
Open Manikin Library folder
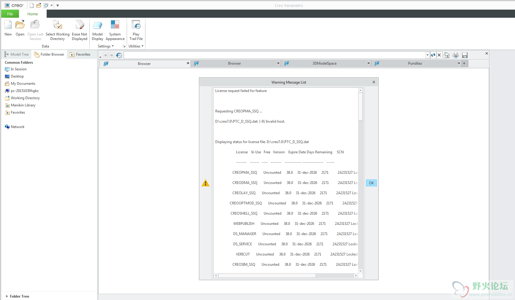pos(20,105)
